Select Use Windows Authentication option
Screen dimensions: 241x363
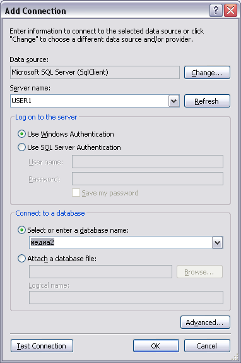pos(21,134)
